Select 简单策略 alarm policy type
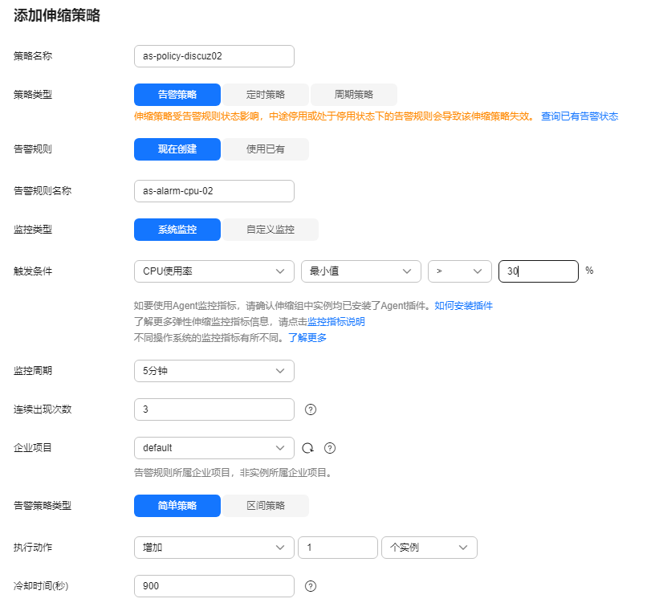The width and height of the screenshot is (651, 611). [x=177, y=506]
